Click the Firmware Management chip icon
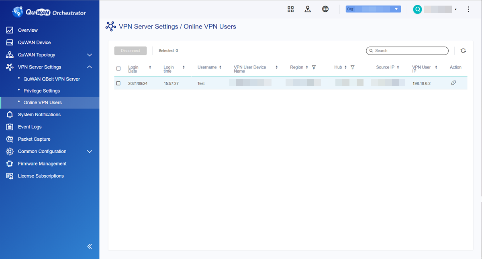The image size is (482, 259). 10,164
